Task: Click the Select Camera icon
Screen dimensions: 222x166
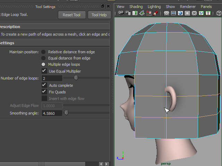Action: click(x=121, y=13)
